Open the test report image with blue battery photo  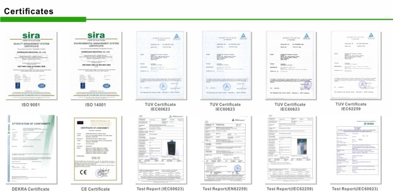click(291, 149)
